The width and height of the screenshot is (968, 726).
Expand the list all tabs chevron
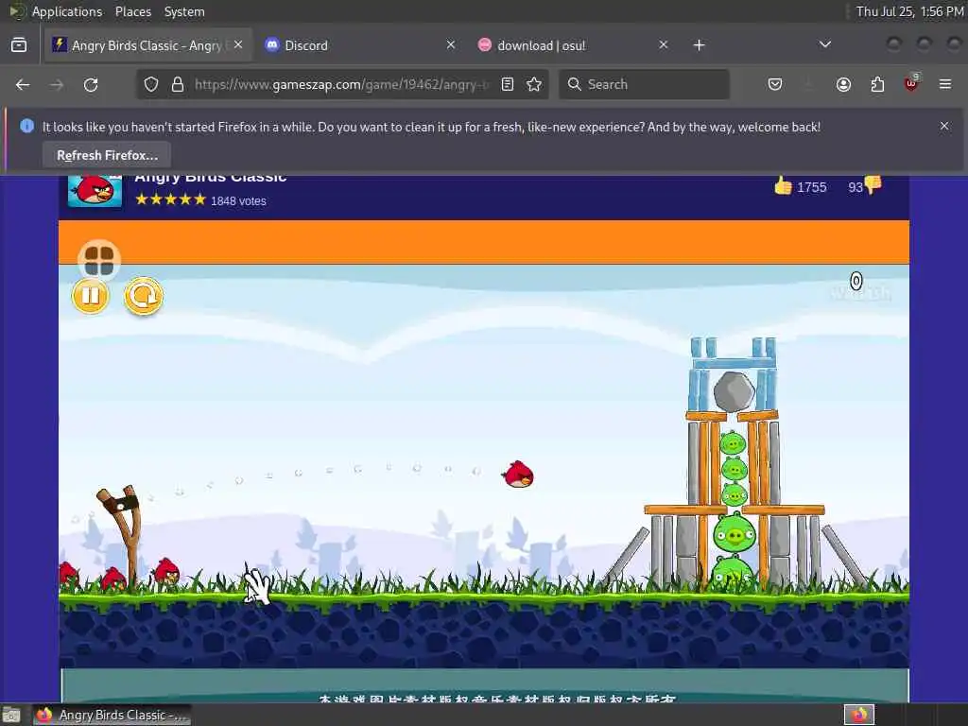point(824,44)
